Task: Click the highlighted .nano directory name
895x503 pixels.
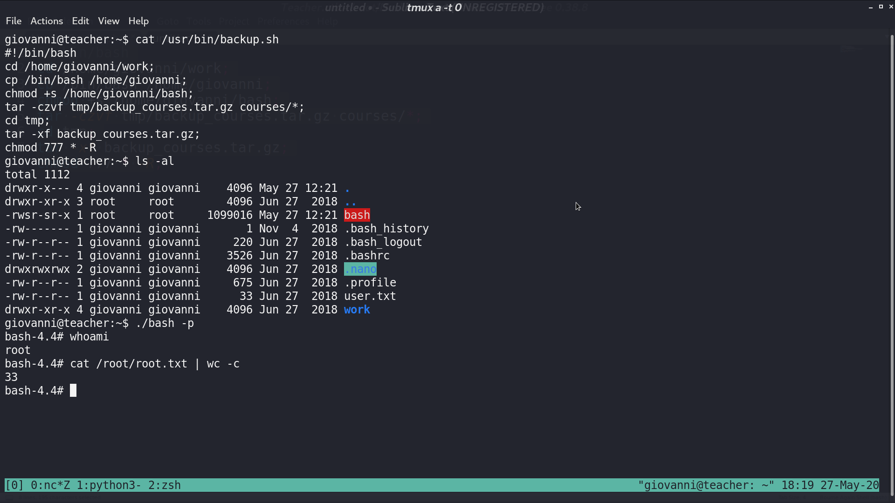Action: tap(360, 269)
